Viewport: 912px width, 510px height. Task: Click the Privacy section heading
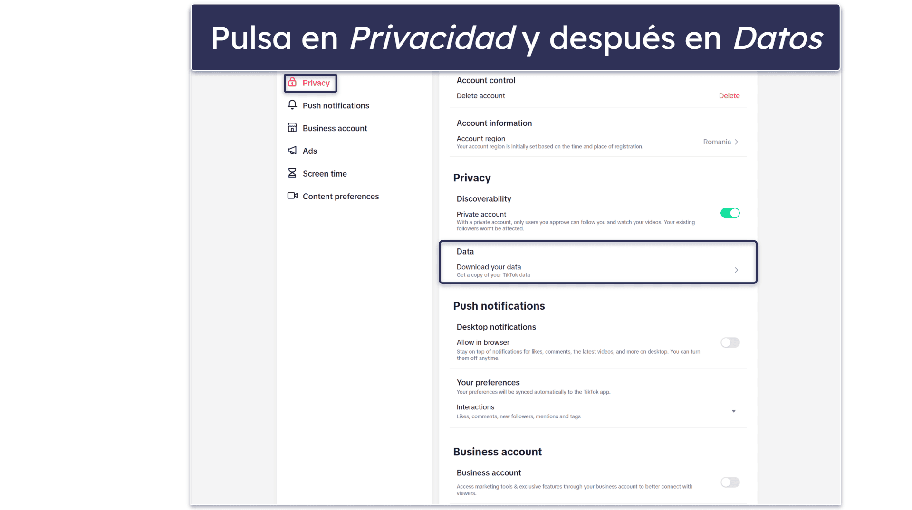pos(471,178)
